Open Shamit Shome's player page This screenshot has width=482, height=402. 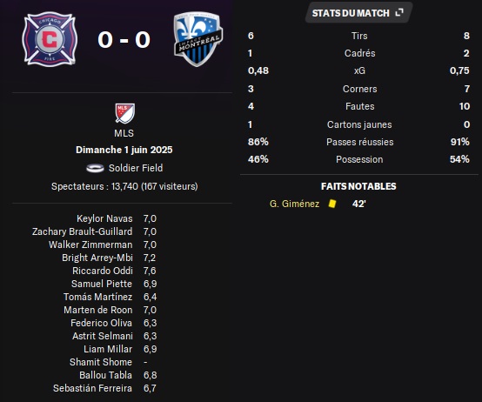[x=101, y=362]
